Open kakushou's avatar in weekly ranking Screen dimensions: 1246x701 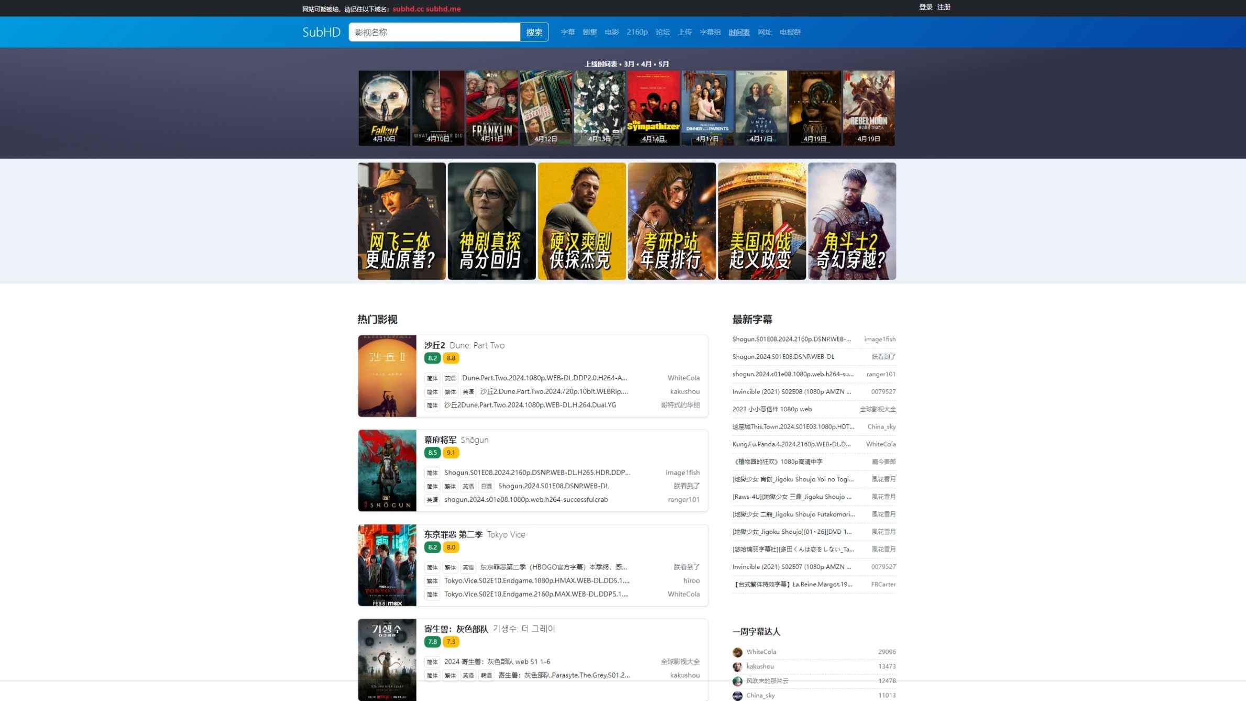coord(737,666)
